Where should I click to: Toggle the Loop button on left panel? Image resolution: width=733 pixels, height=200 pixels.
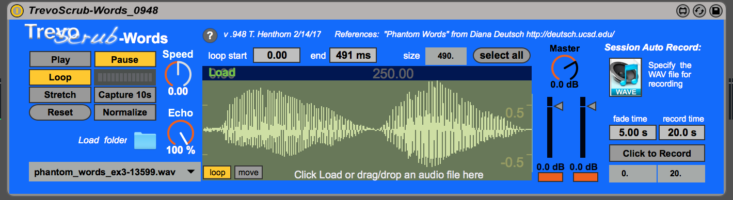(60, 77)
